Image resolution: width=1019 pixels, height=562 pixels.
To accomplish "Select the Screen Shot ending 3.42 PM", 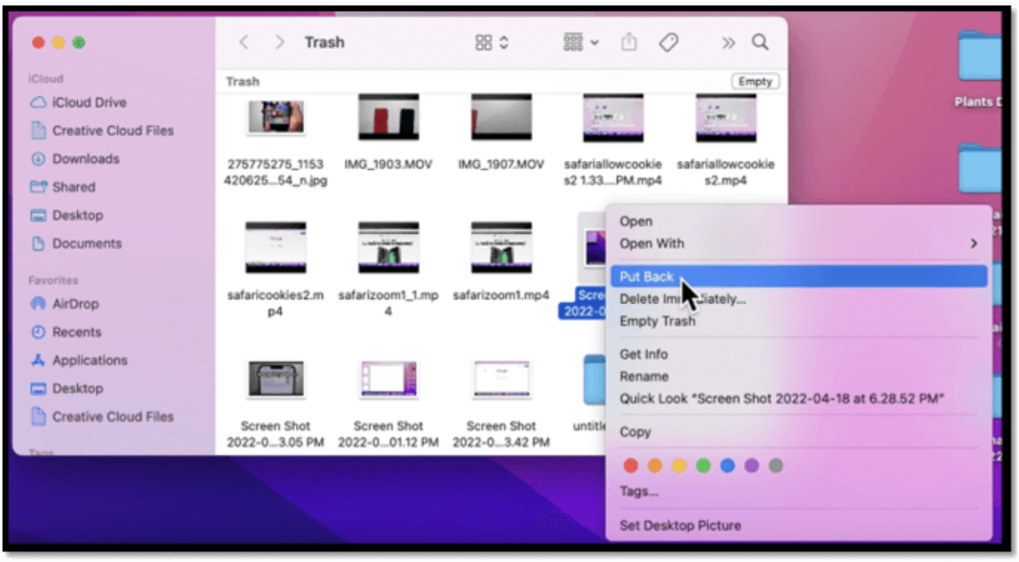I will tap(501, 405).
